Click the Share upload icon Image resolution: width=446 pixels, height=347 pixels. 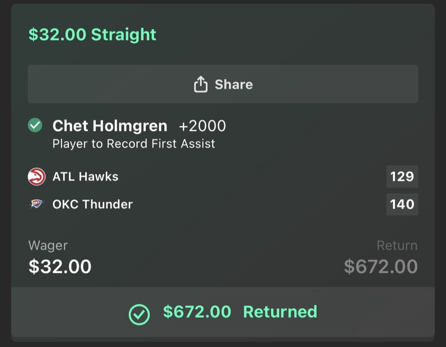click(x=201, y=84)
